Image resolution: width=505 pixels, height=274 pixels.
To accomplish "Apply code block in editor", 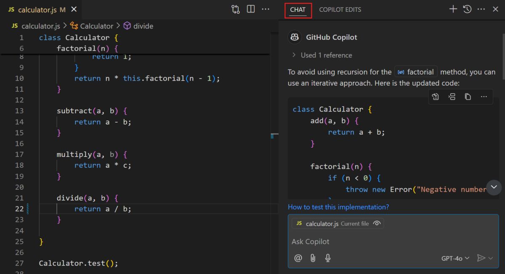I will coord(436,97).
